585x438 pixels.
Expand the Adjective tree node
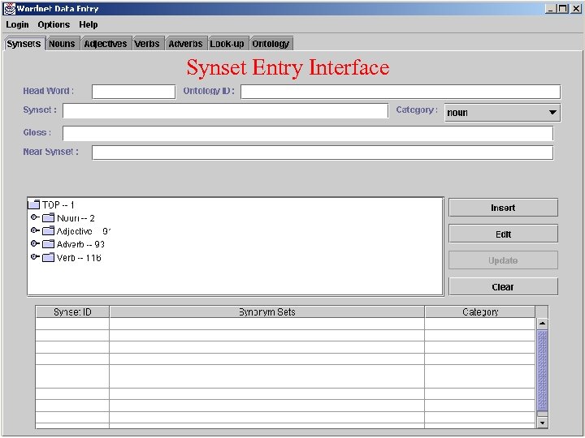click(35, 230)
